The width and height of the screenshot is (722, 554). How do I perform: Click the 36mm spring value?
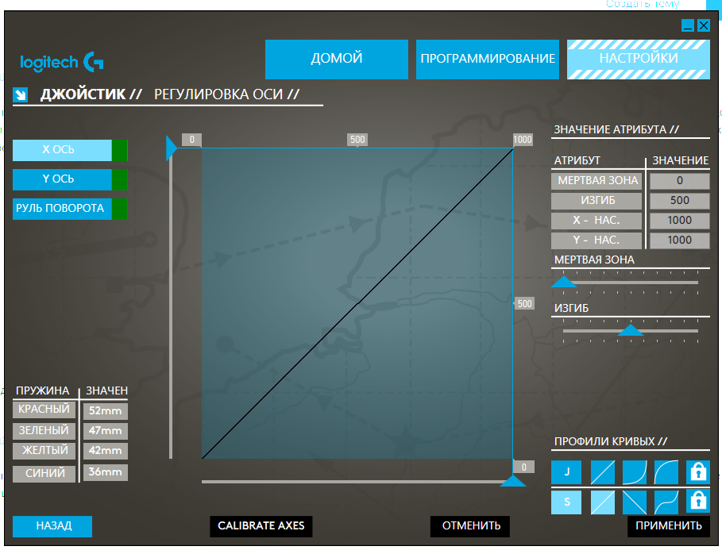[106, 472]
